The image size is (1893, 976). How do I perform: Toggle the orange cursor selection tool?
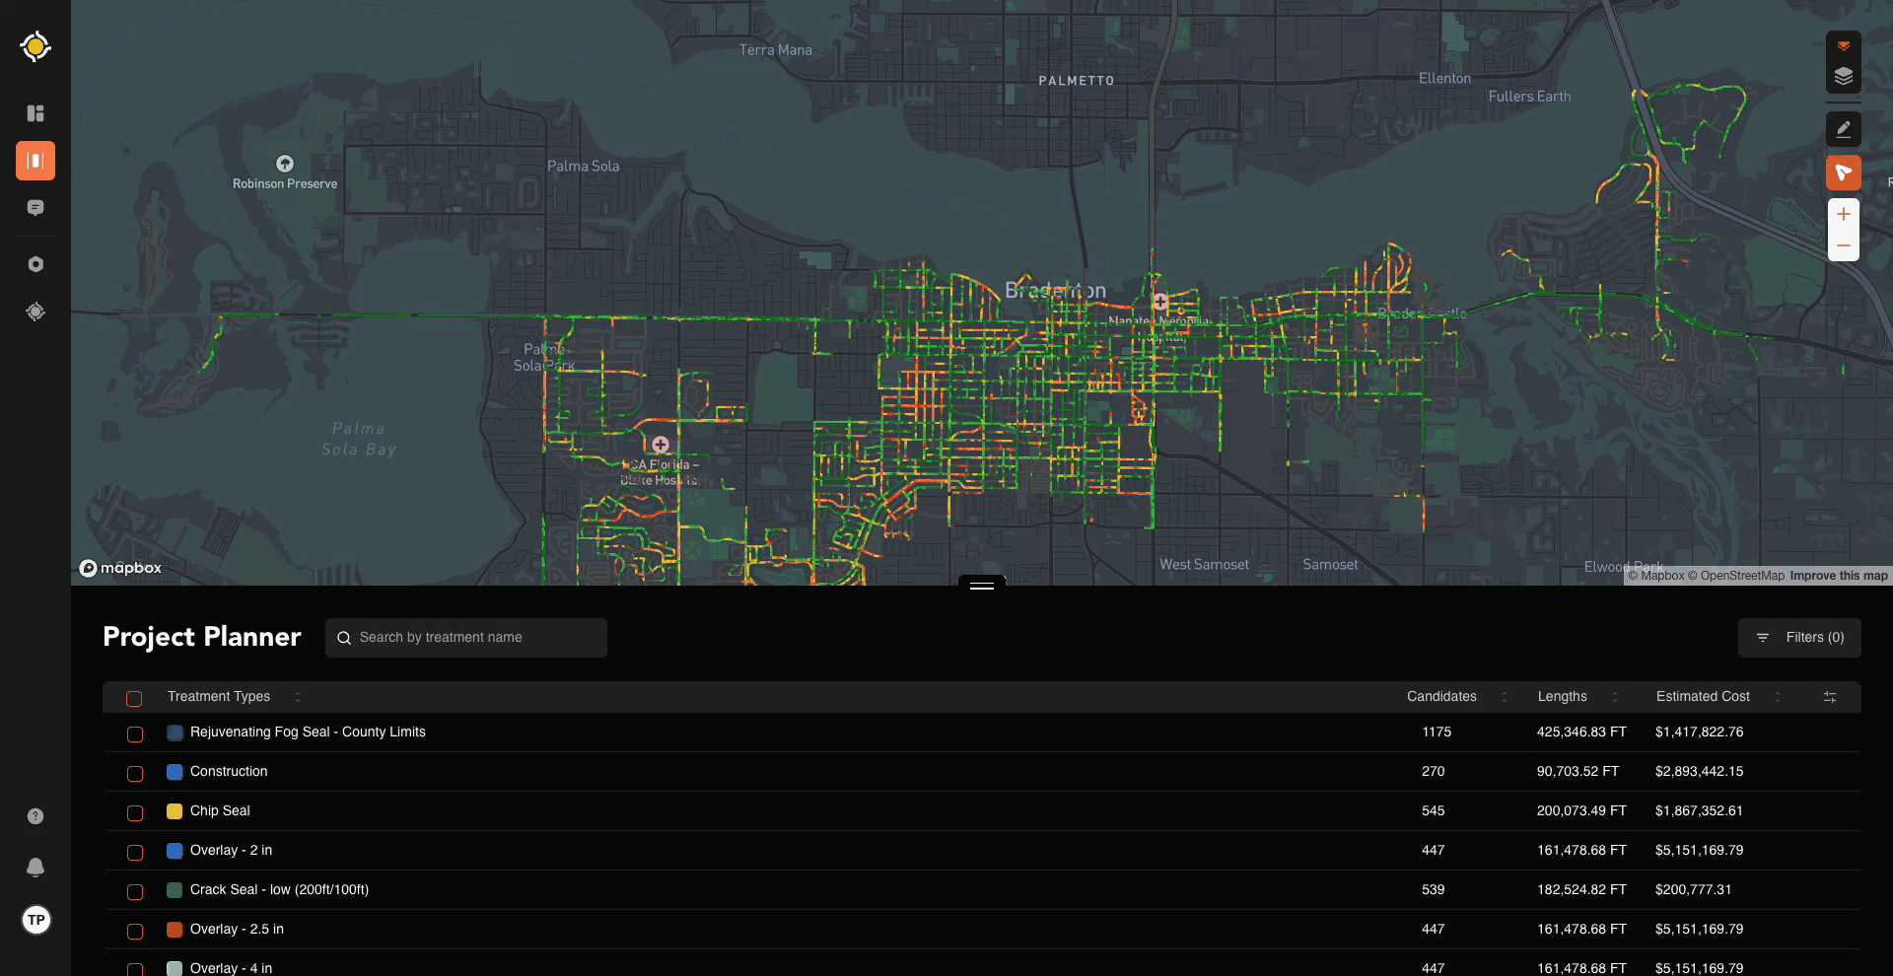(1843, 173)
